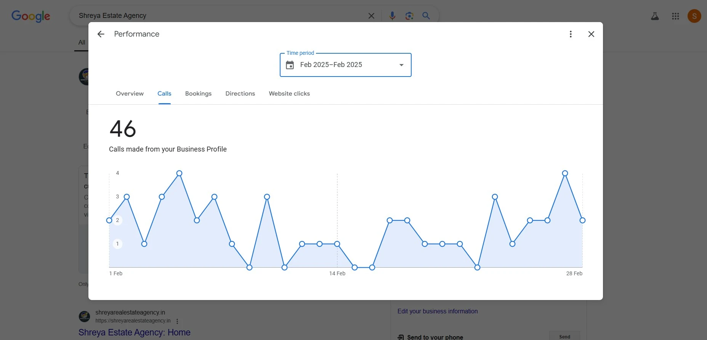Switch to the Overview tab
707x340 pixels.
(x=130, y=94)
